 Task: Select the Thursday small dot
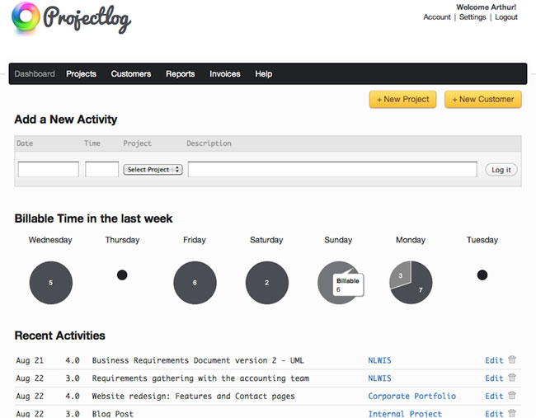tap(122, 275)
